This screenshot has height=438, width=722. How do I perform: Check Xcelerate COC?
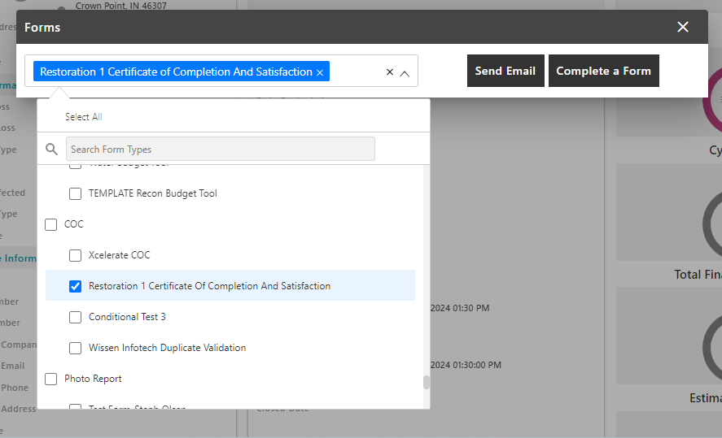[75, 255]
